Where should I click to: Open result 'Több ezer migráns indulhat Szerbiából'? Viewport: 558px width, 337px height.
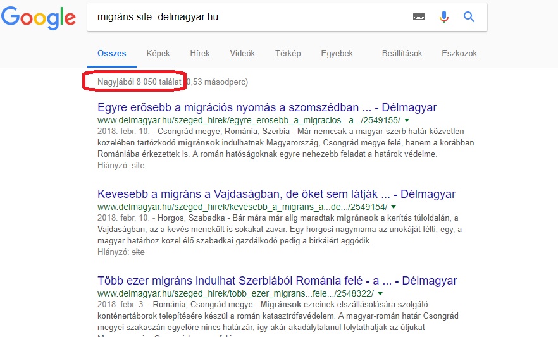click(x=277, y=281)
